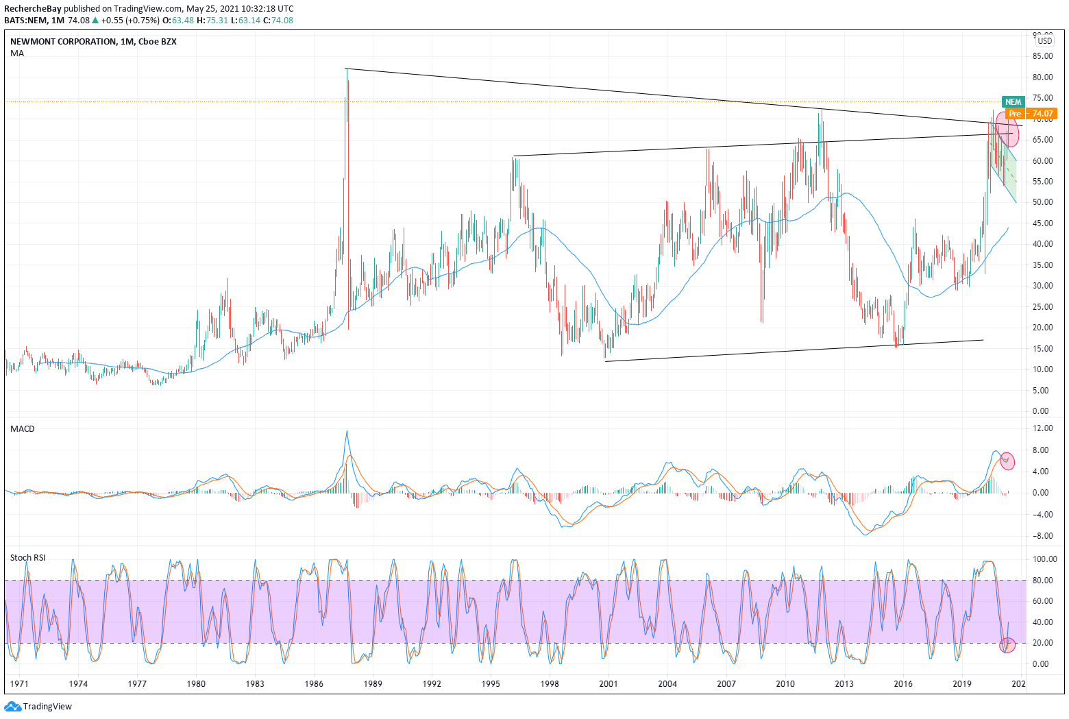The image size is (1069, 719).
Task: Click the RechercheBay author name
Action: [x=33, y=9]
